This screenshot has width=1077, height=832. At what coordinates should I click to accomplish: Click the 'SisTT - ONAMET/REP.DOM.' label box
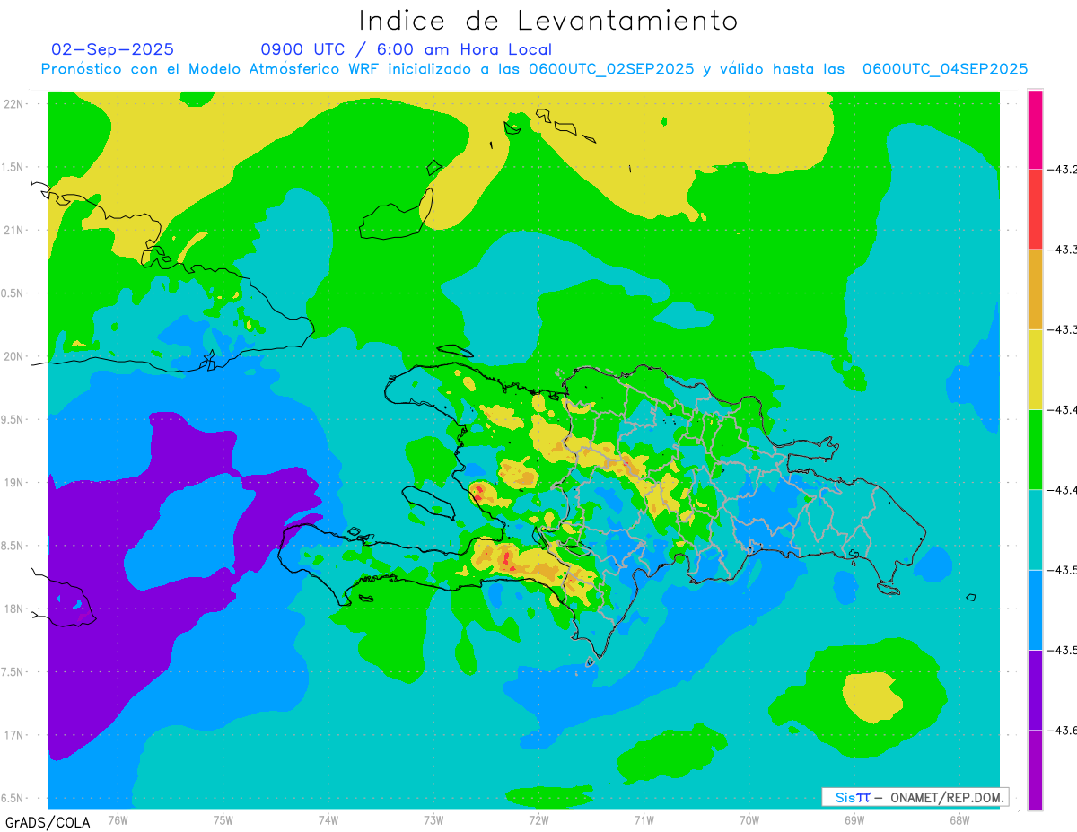[x=915, y=797]
